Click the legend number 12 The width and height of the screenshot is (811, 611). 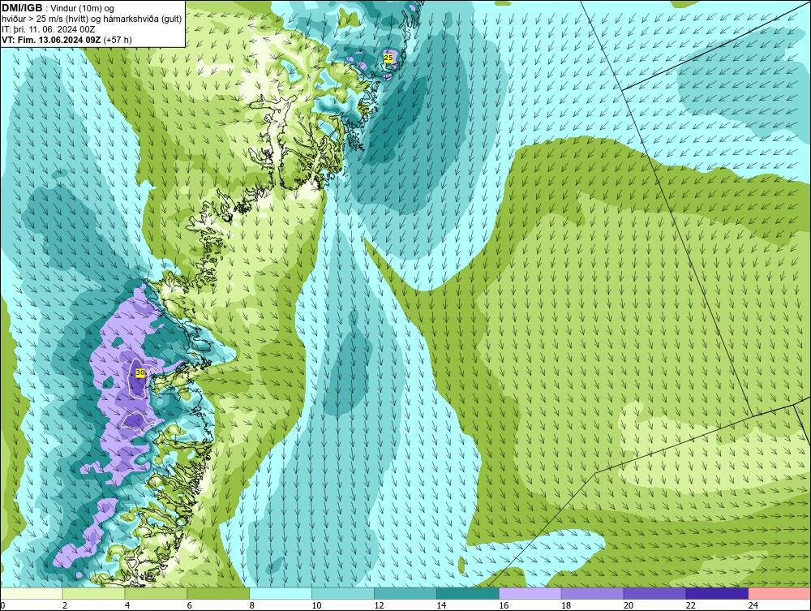click(379, 605)
